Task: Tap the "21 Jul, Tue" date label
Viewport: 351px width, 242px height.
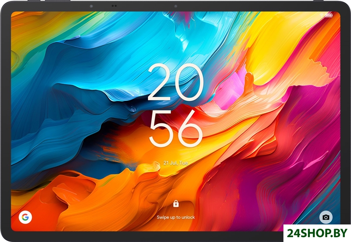Action: coord(175,162)
